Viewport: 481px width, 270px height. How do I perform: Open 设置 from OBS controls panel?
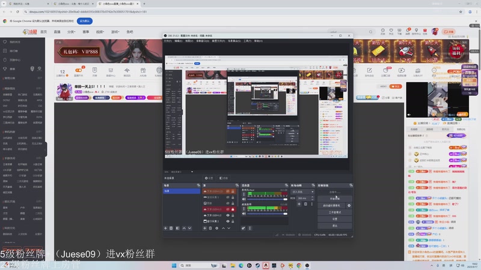pos(335,219)
